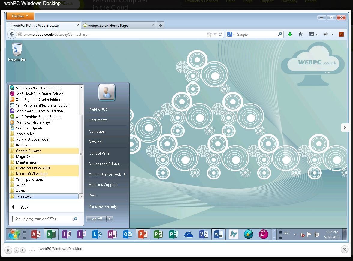Open Windows Media Player from Start menu
Screen dimensions: 353x261
(44, 122)
